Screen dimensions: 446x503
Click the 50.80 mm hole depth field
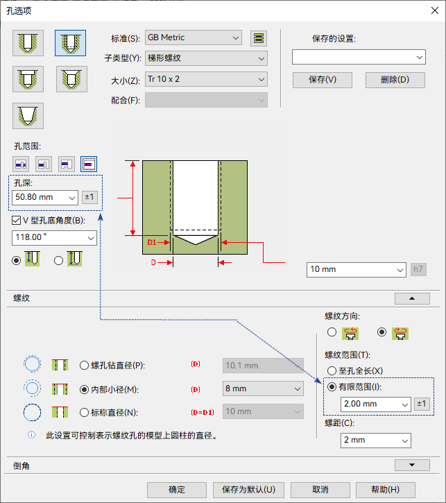click(x=45, y=198)
